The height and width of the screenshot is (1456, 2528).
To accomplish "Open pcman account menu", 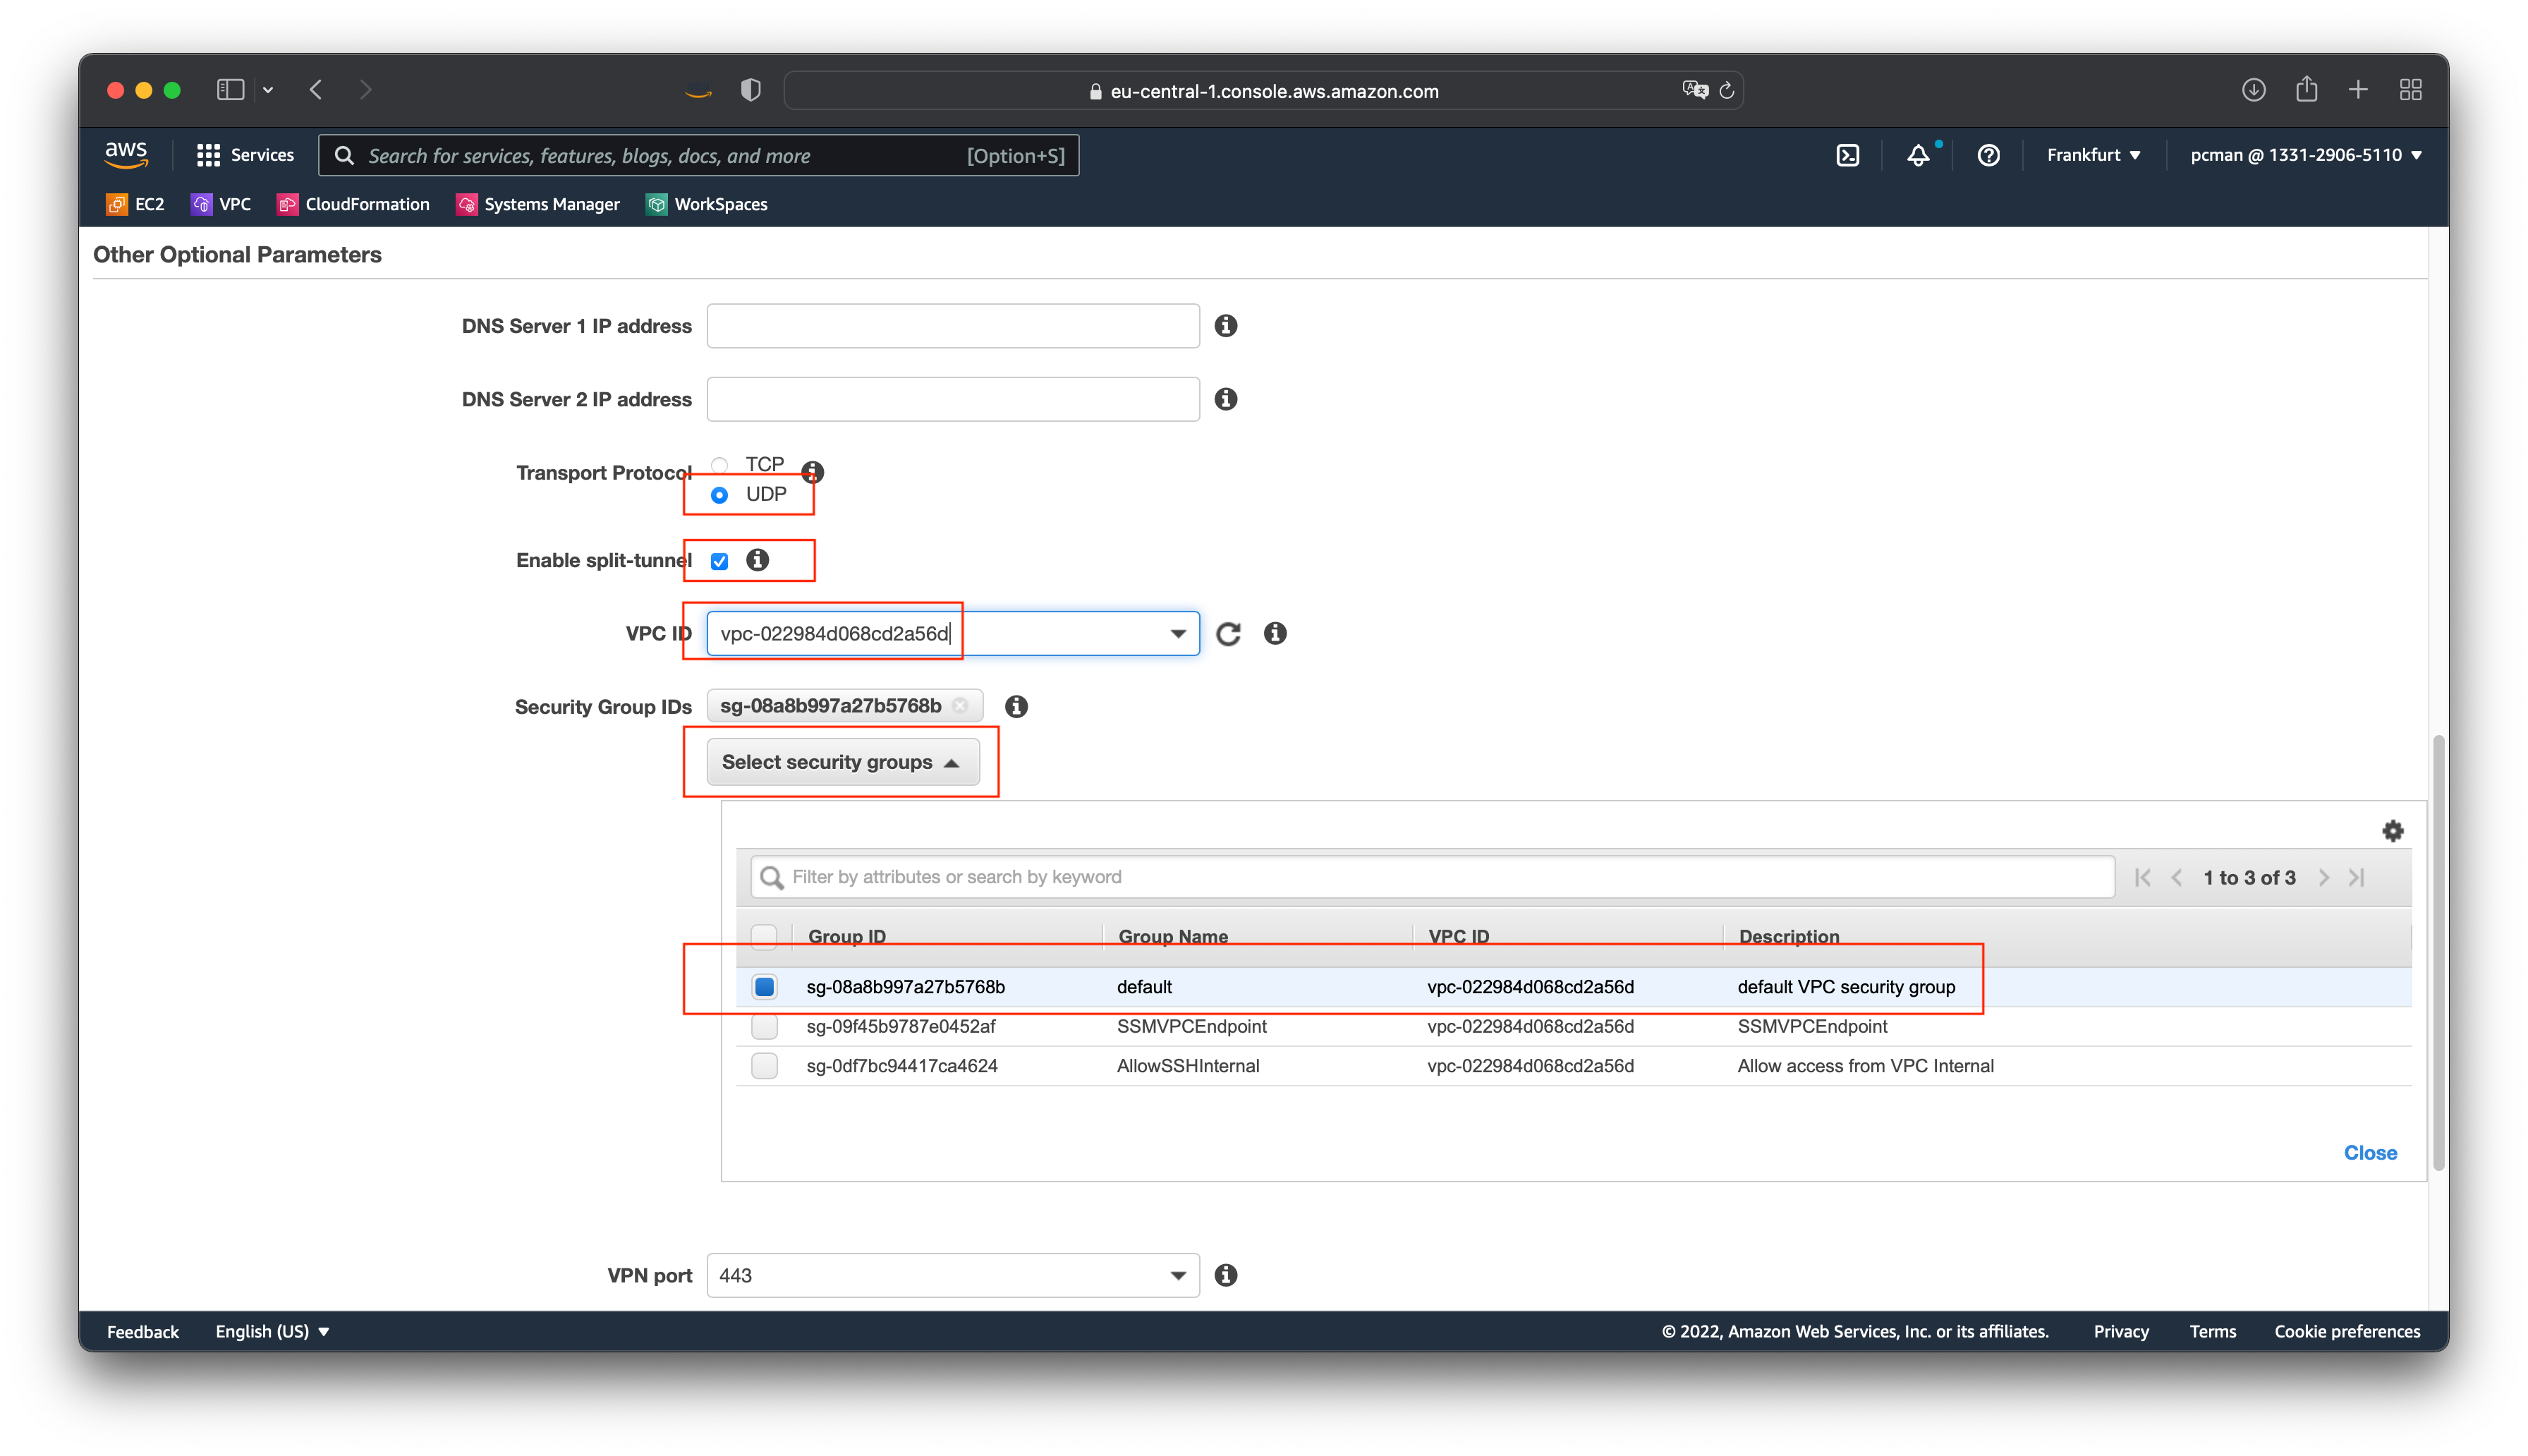I will [x=2305, y=155].
